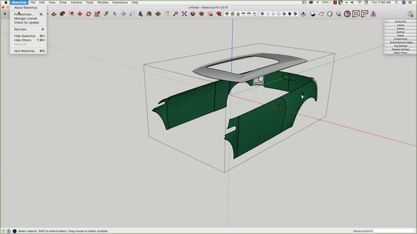Viewport: 417px width, 234px height.
Task: Click the question-mark status bar icon
Action: 3,231
